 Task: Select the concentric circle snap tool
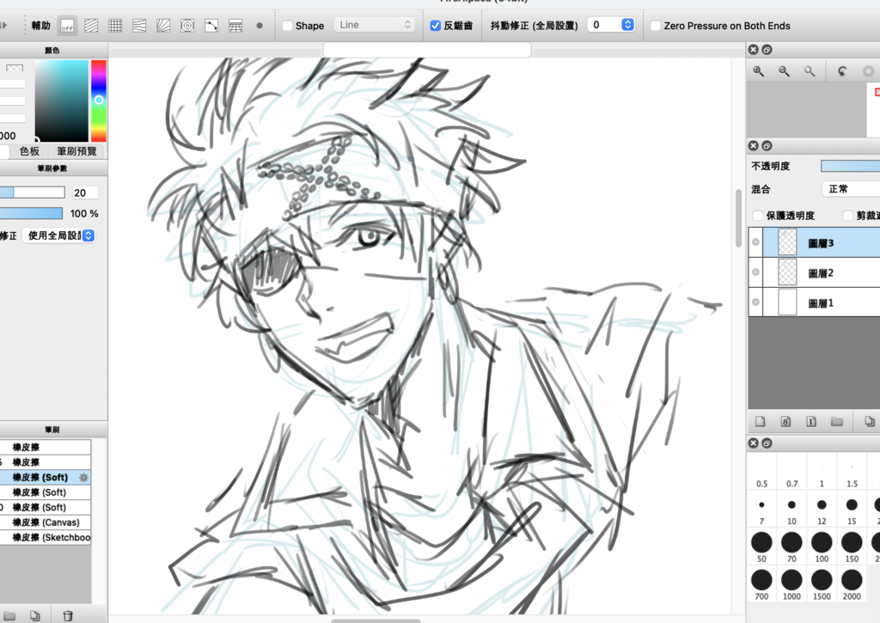tap(187, 26)
